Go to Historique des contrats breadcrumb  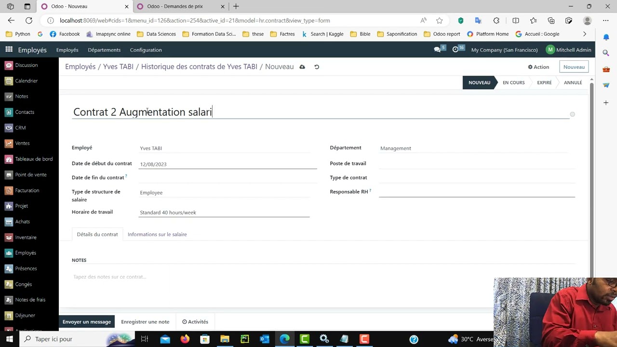tap(199, 67)
